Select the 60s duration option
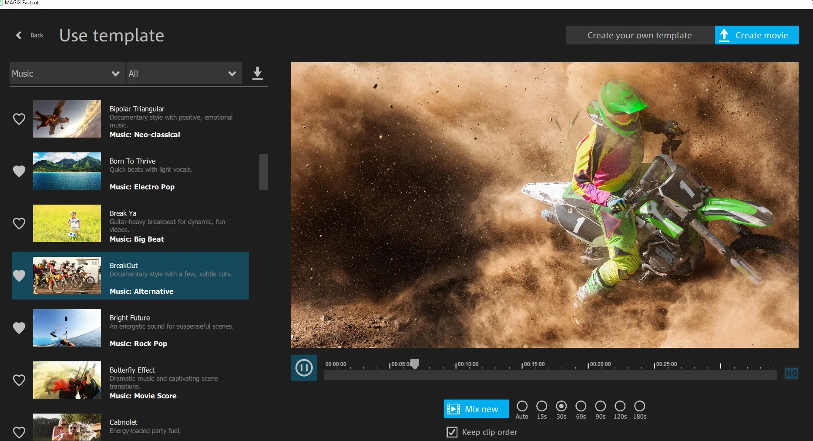This screenshot has width=813, height=441. point(581,406)
